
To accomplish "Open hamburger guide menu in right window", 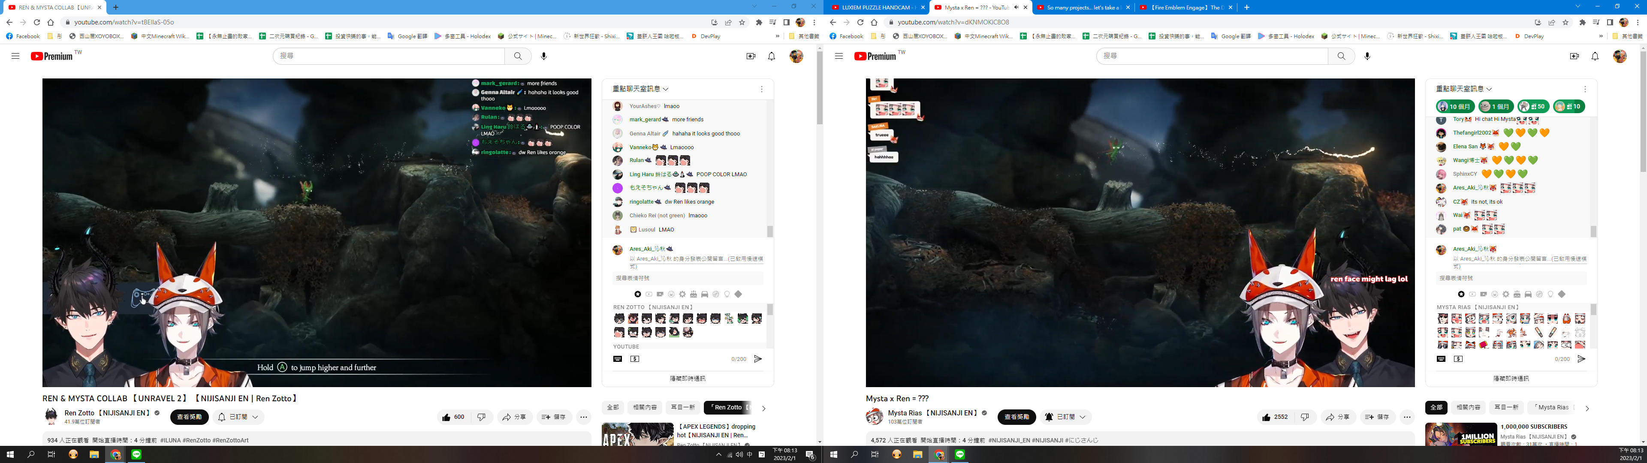I will point(839,56).
